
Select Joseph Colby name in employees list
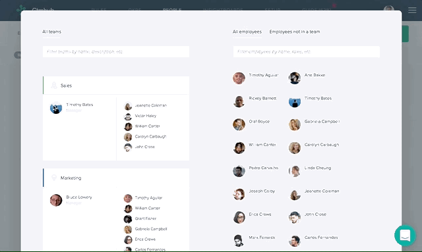[x=262, y=191]
